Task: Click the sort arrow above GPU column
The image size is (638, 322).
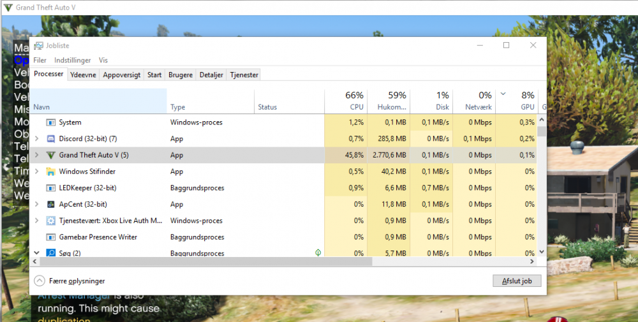Action: (x=503, y=94)
